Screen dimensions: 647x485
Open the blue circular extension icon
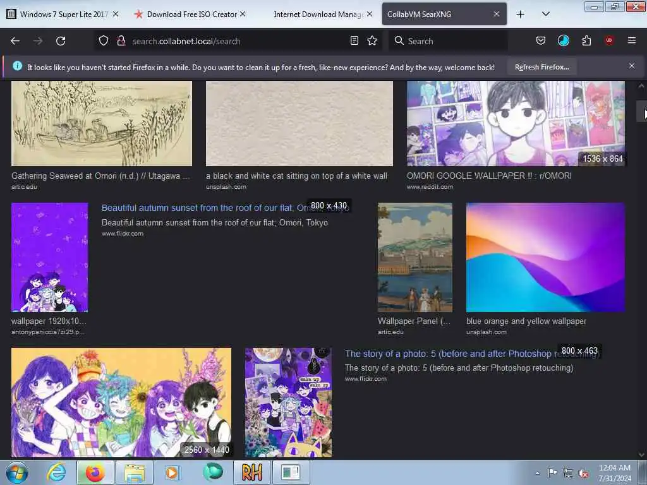(563, 40)
